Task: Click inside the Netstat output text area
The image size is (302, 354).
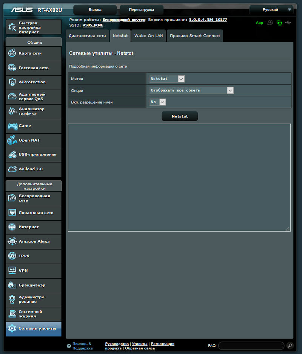Action: [179, 177]
